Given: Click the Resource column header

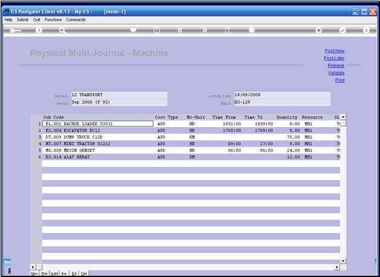Looking at the screenshot, I should coord(312,117).
